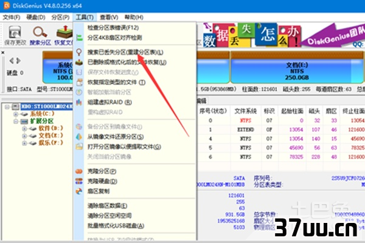Viewport: 365px width, 243px height.
Task: Open the 硬盘(D) menu
Action: point(36,17)
